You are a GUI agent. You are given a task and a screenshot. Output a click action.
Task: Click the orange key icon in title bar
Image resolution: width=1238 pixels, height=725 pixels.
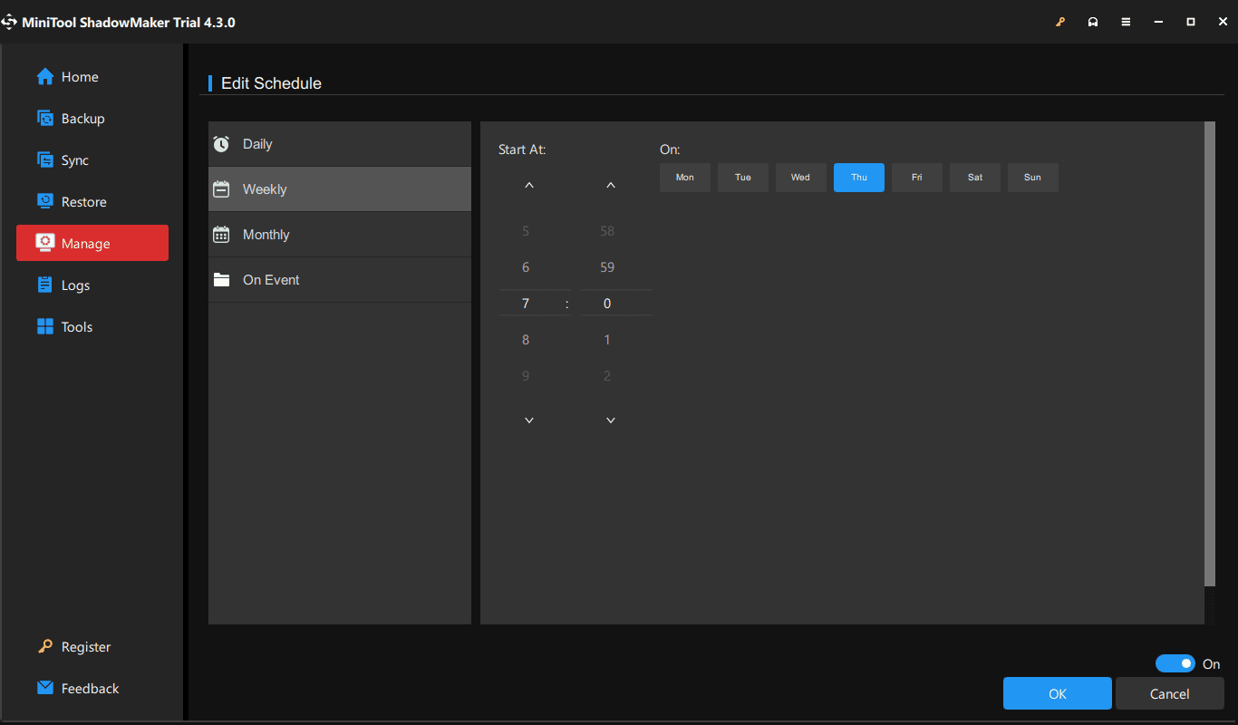(1060, 22)
